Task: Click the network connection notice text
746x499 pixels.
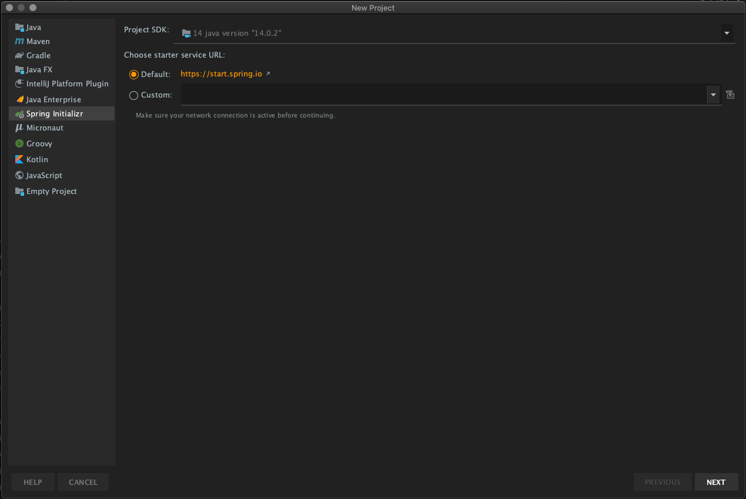Action: (x=235, y=115)
